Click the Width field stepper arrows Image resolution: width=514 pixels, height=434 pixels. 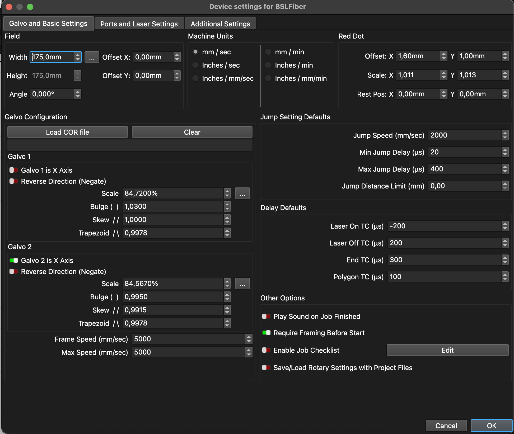coord(78,57)
